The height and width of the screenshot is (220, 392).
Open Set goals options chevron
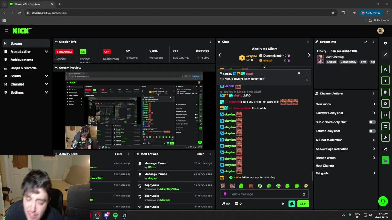[374, 173]
